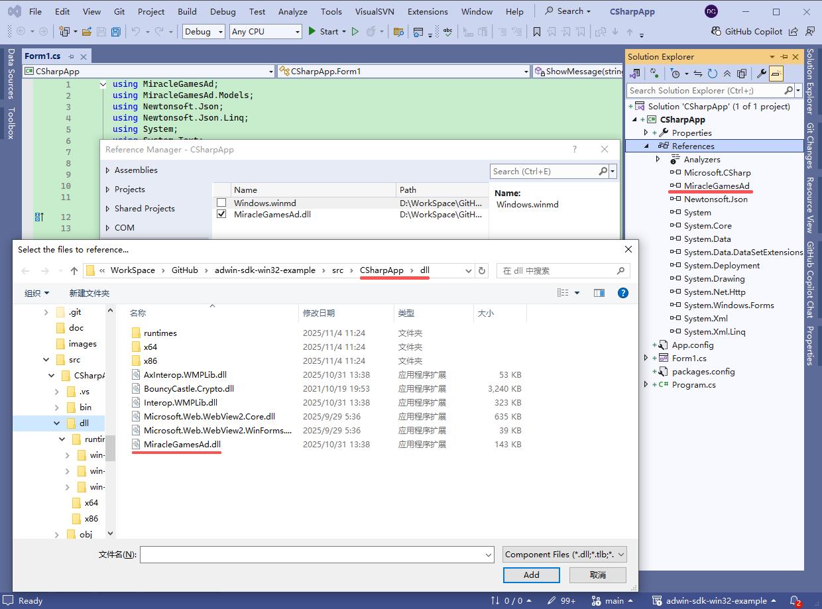This screenshot has height=609, width=822.
Task: Toggle Preview Pane in file dialog
Action: (599, 292)
